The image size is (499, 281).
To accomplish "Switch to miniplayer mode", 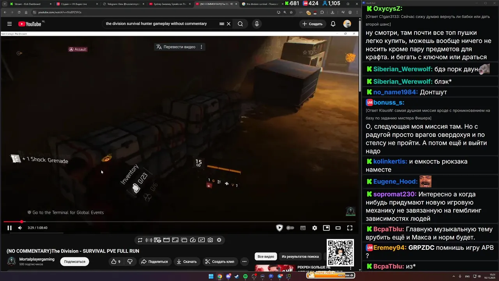I will coord(326,228).
